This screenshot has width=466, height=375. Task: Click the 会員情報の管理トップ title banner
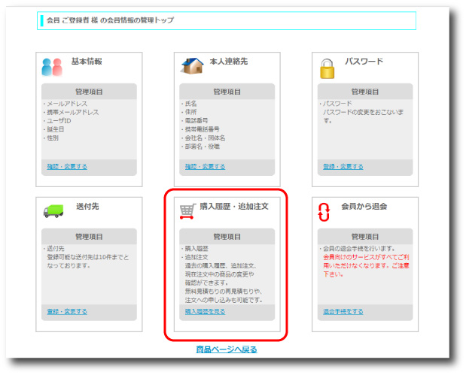226,20
